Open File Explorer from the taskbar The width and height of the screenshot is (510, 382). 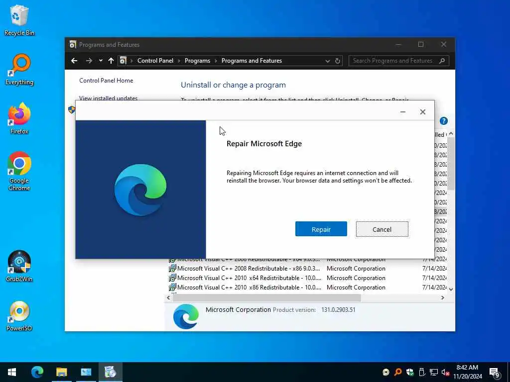[x=61, y=372]
